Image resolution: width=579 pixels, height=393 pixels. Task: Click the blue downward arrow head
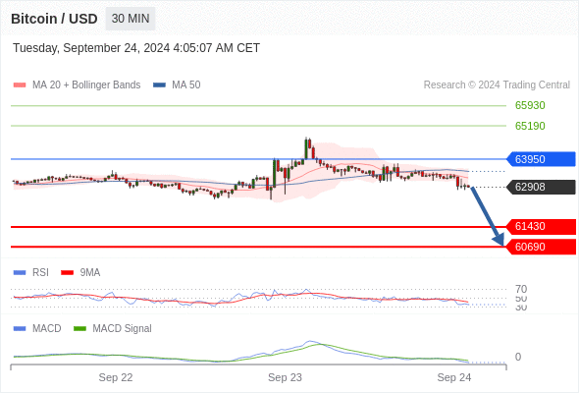pyautogui.click(x=500, y=240)
